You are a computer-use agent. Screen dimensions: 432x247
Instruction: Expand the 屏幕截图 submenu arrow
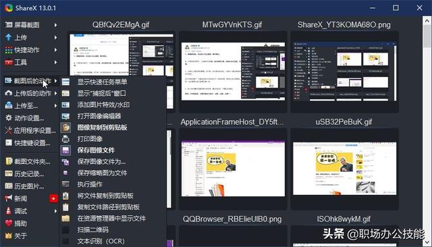55,25
